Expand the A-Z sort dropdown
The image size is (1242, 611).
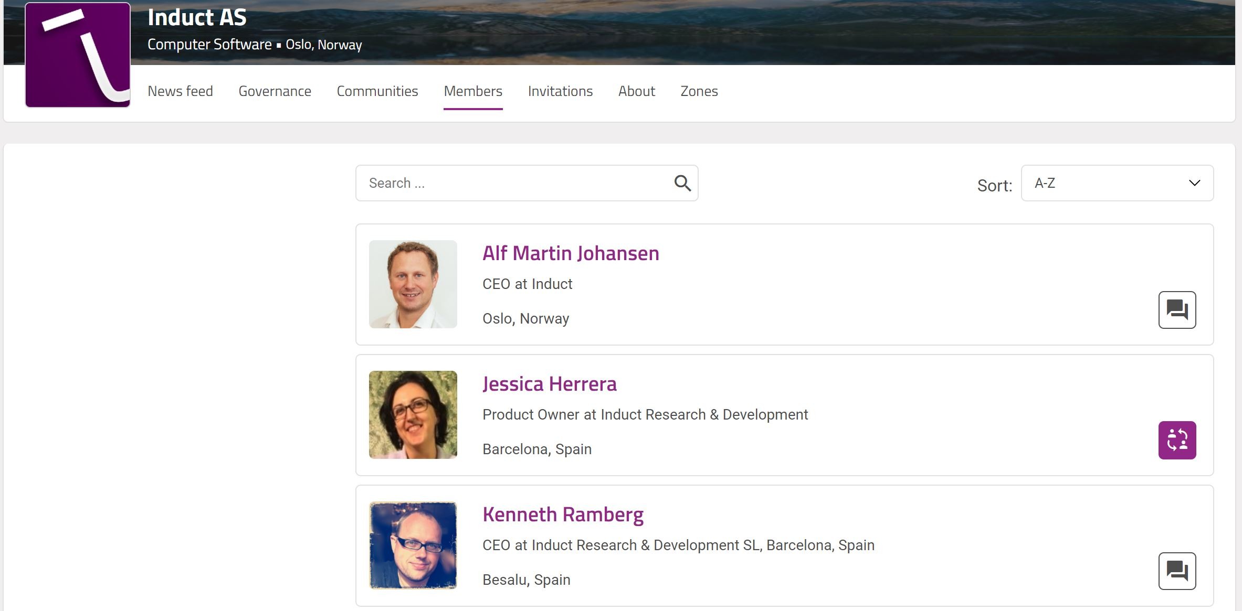click(1117, 183)
